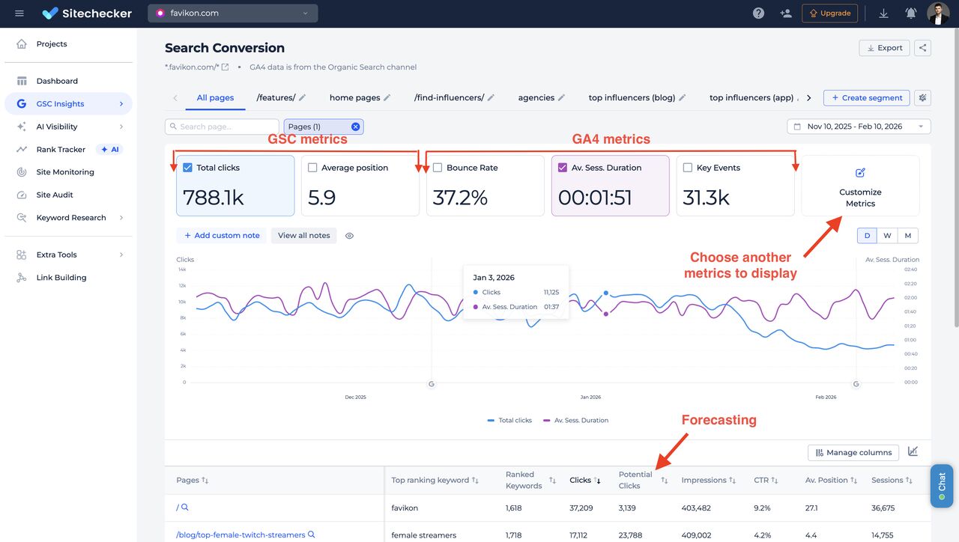Open the hamburger menu icon
Viewport: 959px width, 542px height.
[x=19, y=13]
